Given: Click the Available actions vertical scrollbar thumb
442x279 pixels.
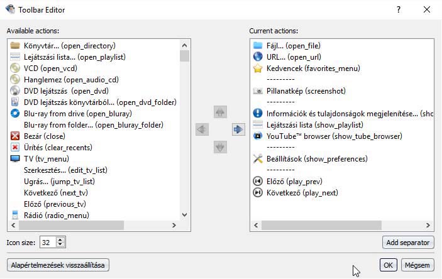Looking at the screenshot, I should (184, 56).
